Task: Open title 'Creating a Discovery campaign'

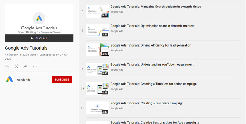Action: pyautogui.click(x=147, y=103)
